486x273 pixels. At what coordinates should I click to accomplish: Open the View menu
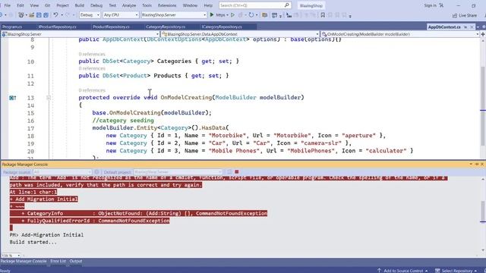[34, 5]
